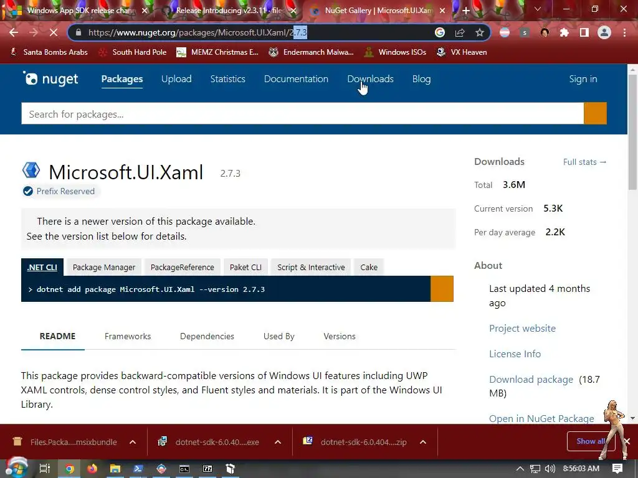
Task: Select the PackageReference tab
Action: 183,267
